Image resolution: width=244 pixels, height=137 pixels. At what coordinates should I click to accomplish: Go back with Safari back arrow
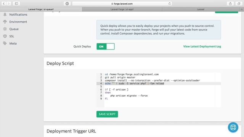point(4,3)
